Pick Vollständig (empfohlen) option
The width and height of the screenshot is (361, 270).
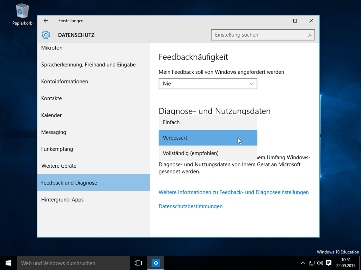(x=208, y=153)
